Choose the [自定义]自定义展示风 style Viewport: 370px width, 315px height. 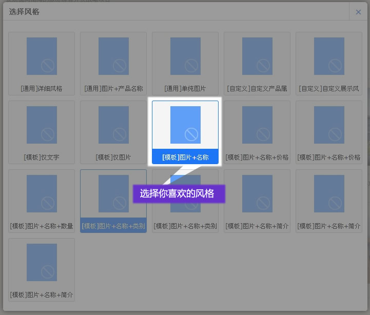pos(329,63)
